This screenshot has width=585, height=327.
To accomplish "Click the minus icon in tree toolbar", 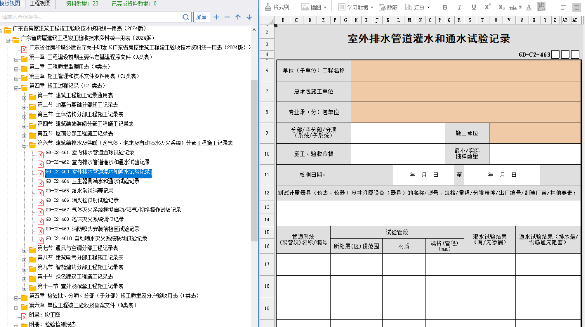I will 227,17.
